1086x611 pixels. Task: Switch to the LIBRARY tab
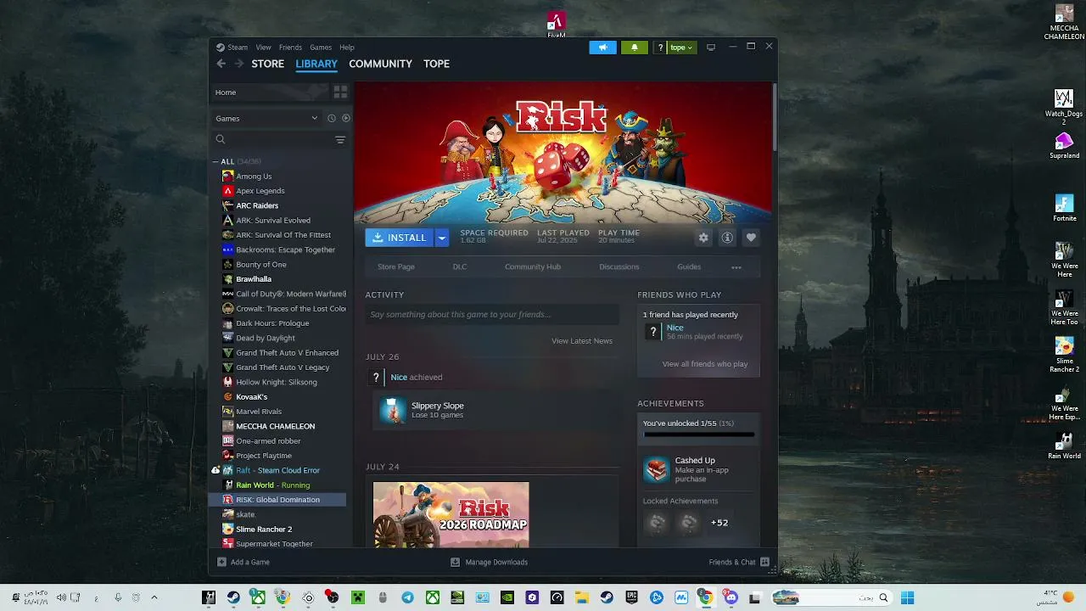[316, 64]
